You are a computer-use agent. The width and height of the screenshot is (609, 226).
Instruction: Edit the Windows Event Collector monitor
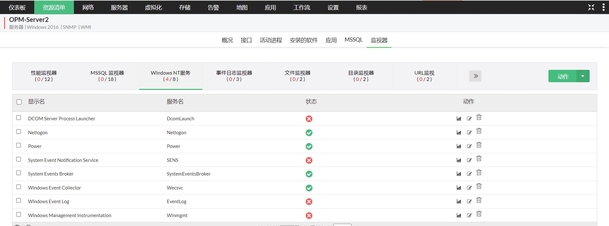pos(469,188)
